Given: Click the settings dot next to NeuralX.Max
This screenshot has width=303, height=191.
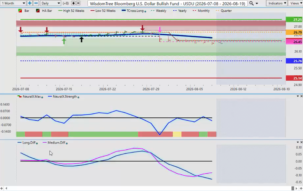Looking at the screenshot, I should (42, 97).
